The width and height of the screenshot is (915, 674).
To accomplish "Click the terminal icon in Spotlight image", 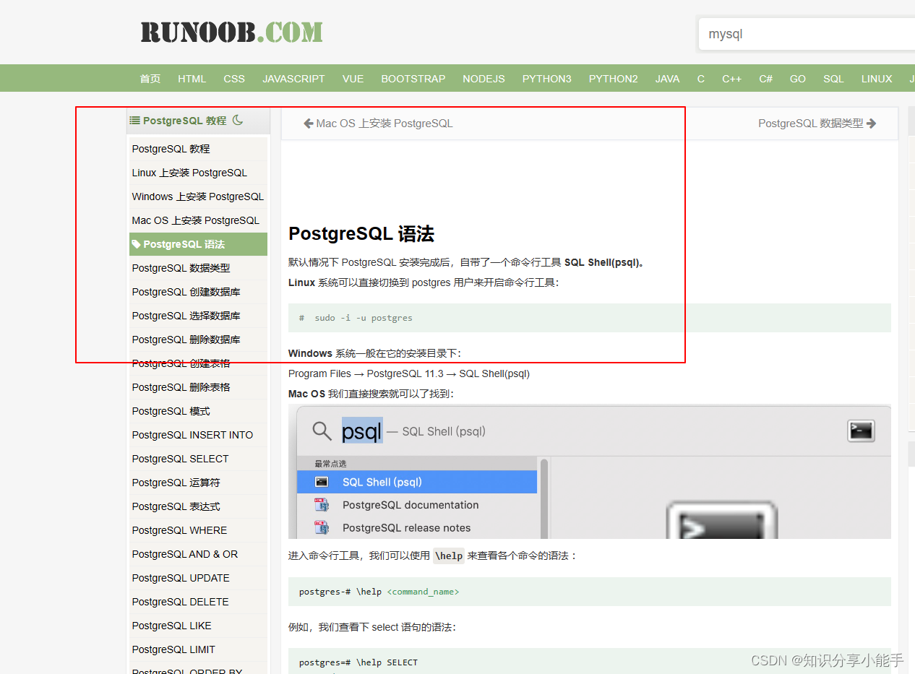I will (x=861, y=431).
